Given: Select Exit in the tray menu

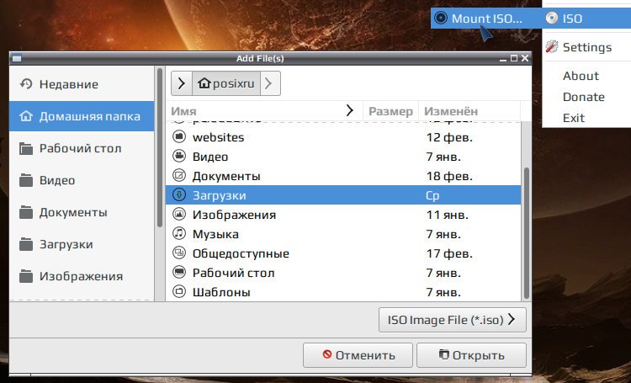Looking at the screenshot, I should click(x=574, y=118).
